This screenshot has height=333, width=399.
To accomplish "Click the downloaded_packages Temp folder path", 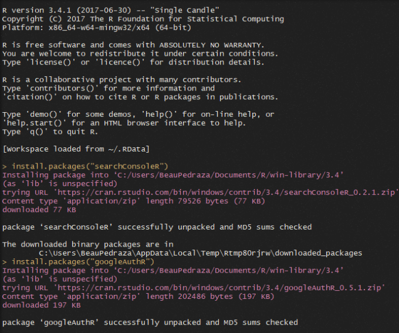I will click(200, 253).
